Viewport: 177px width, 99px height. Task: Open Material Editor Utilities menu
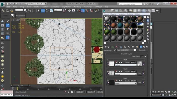coord(137,14)
